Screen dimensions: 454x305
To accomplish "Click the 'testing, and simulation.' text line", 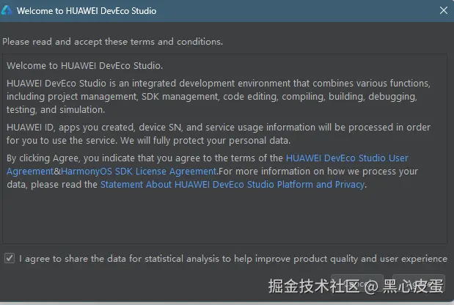I will pos(56,109).
